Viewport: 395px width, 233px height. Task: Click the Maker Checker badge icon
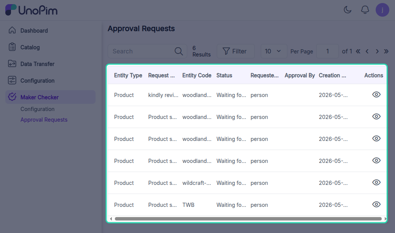point(12,97)
